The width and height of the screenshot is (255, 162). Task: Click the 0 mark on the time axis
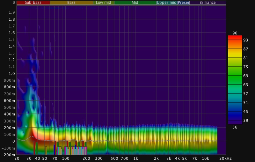click(x=14, y=141)
